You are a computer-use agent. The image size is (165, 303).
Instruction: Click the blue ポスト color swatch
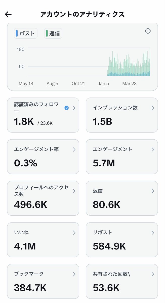point(17,34)
